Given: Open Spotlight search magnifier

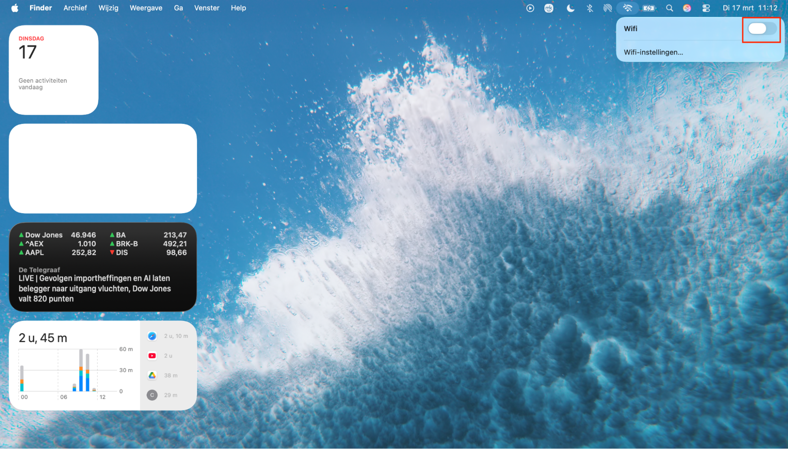Looking at the screenshot, I should pyautogui.click(x=669, y=8).
